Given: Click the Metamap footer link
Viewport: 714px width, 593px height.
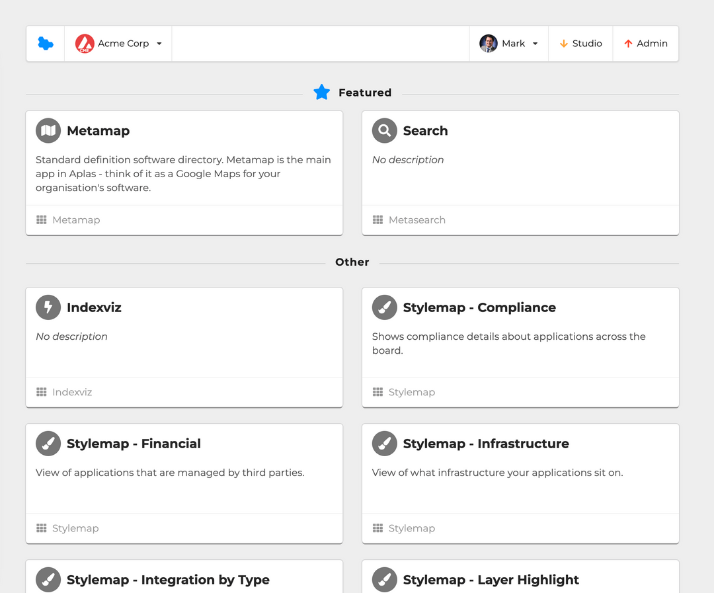Looking at the screenshot, I should 75,219.
